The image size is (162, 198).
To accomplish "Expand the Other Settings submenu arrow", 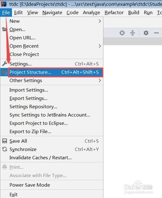I will [100, 80].
